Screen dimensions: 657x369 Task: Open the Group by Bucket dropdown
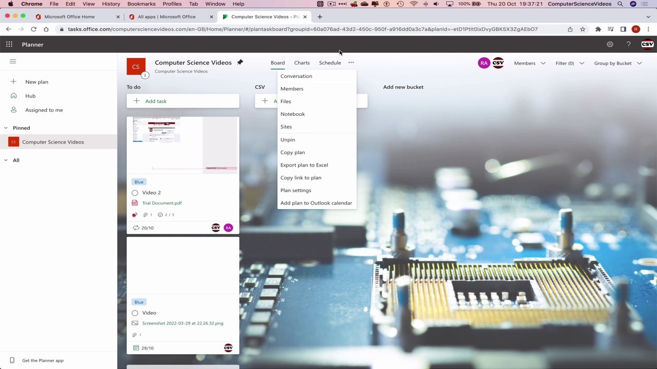click(x=618, y=63)
